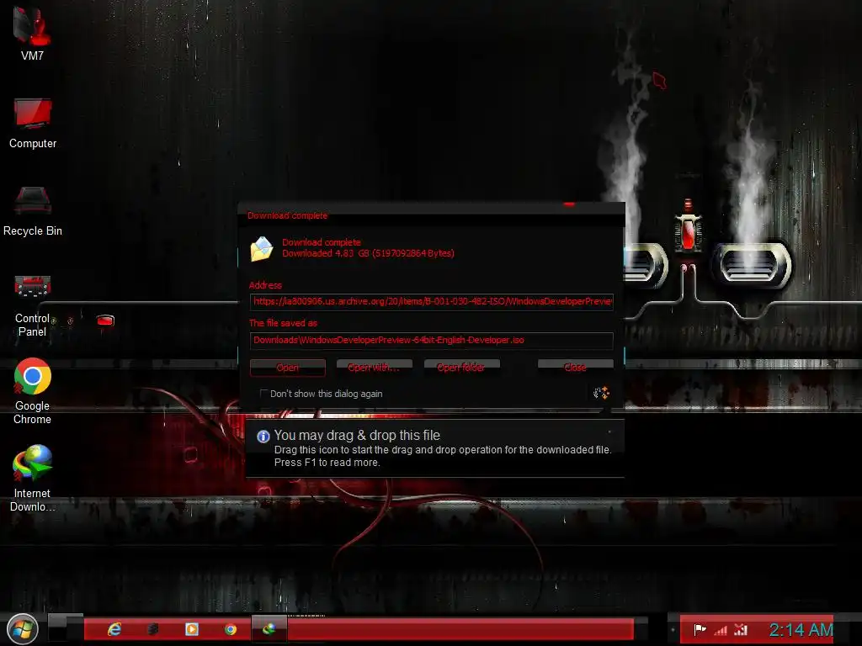Click the Open with... button
Image resolution: width=862 pixels, height=646 pixels.
[x=375, y=367]
